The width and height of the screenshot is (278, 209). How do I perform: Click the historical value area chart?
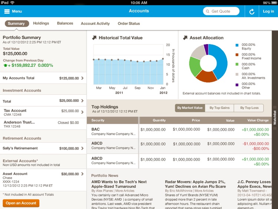pyautogui.click(x=128, y=65)
